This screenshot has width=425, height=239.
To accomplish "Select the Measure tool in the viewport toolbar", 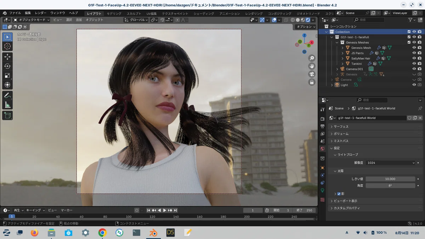I will pos(7,105).
